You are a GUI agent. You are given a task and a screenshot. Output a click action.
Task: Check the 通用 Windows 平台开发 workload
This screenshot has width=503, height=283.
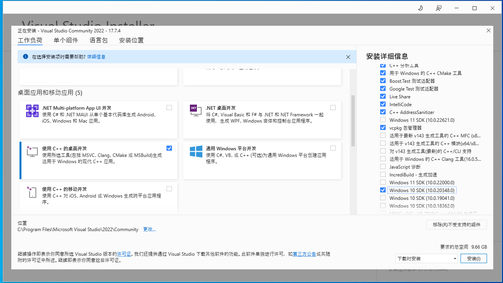coord(333,148)
